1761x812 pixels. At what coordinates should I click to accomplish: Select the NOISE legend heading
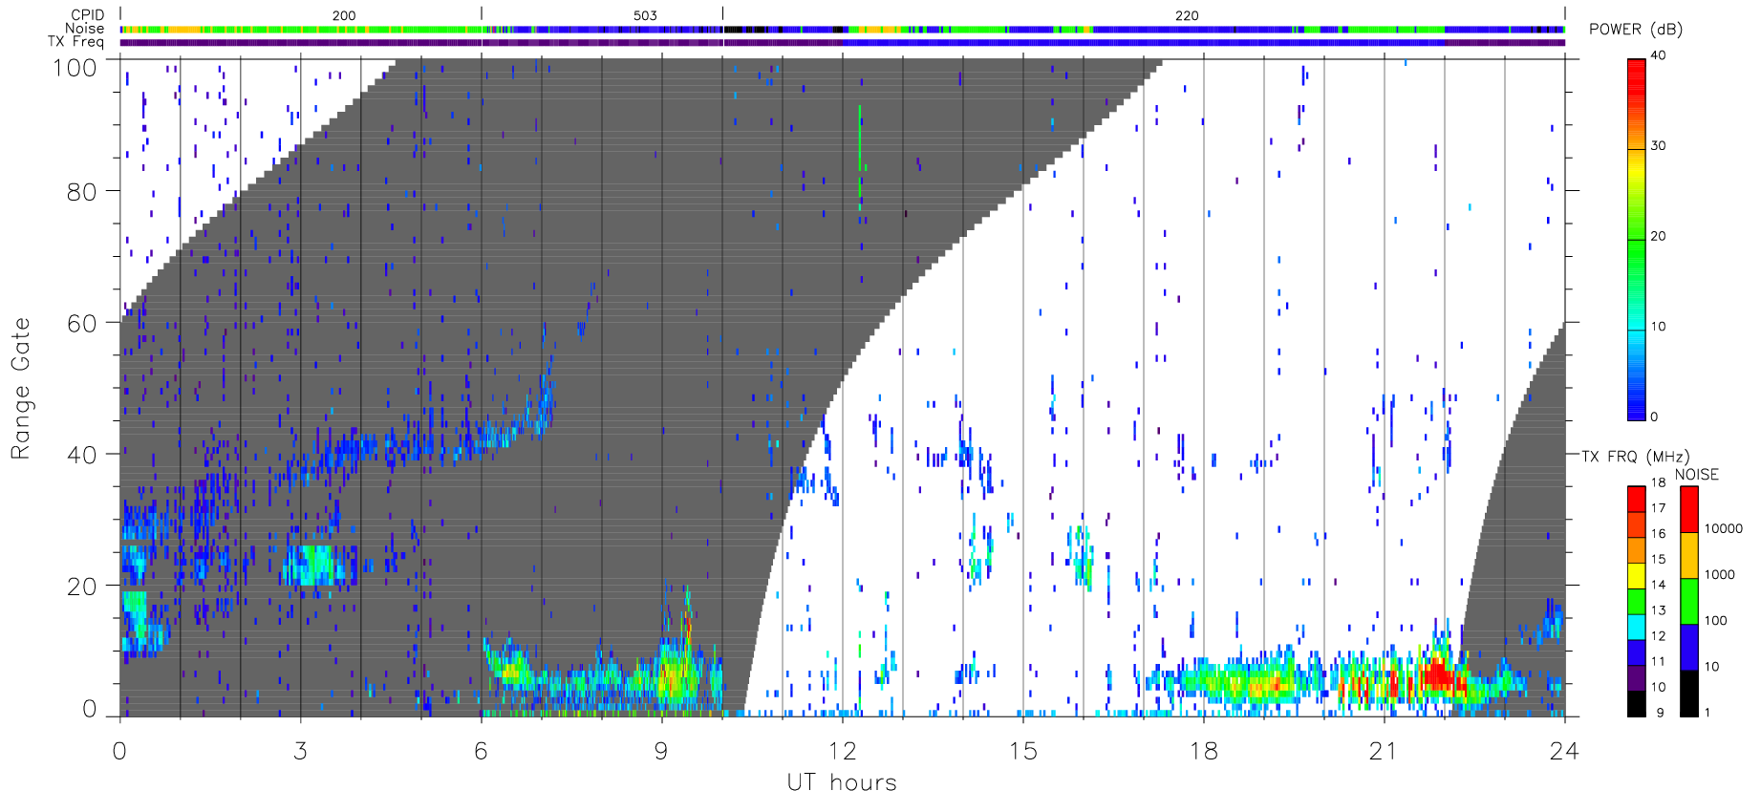pos(1697,475)
